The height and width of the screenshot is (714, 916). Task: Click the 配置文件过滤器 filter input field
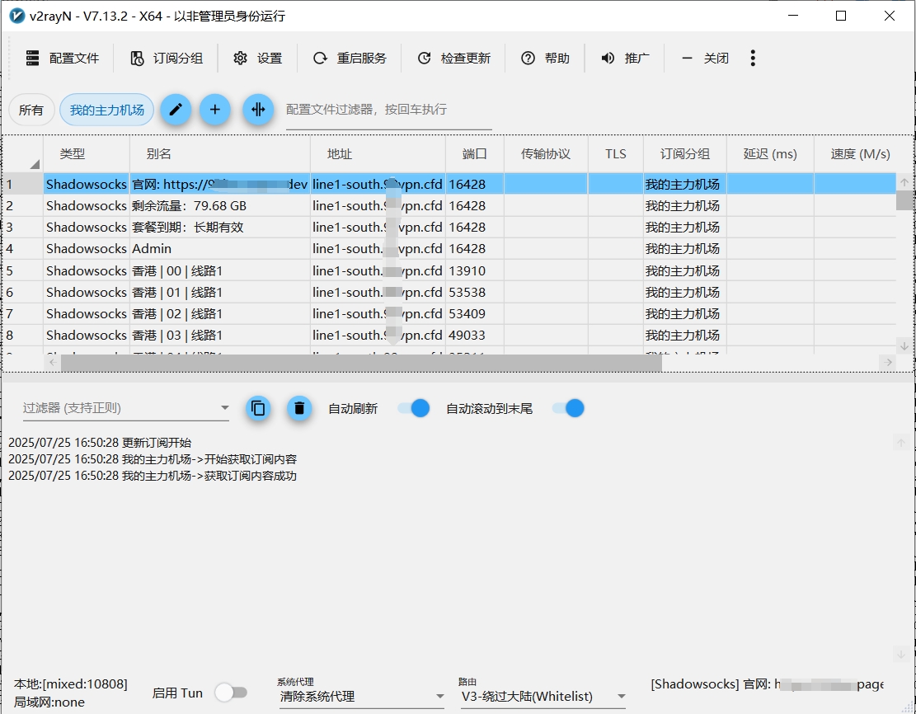tap(388, 110)
